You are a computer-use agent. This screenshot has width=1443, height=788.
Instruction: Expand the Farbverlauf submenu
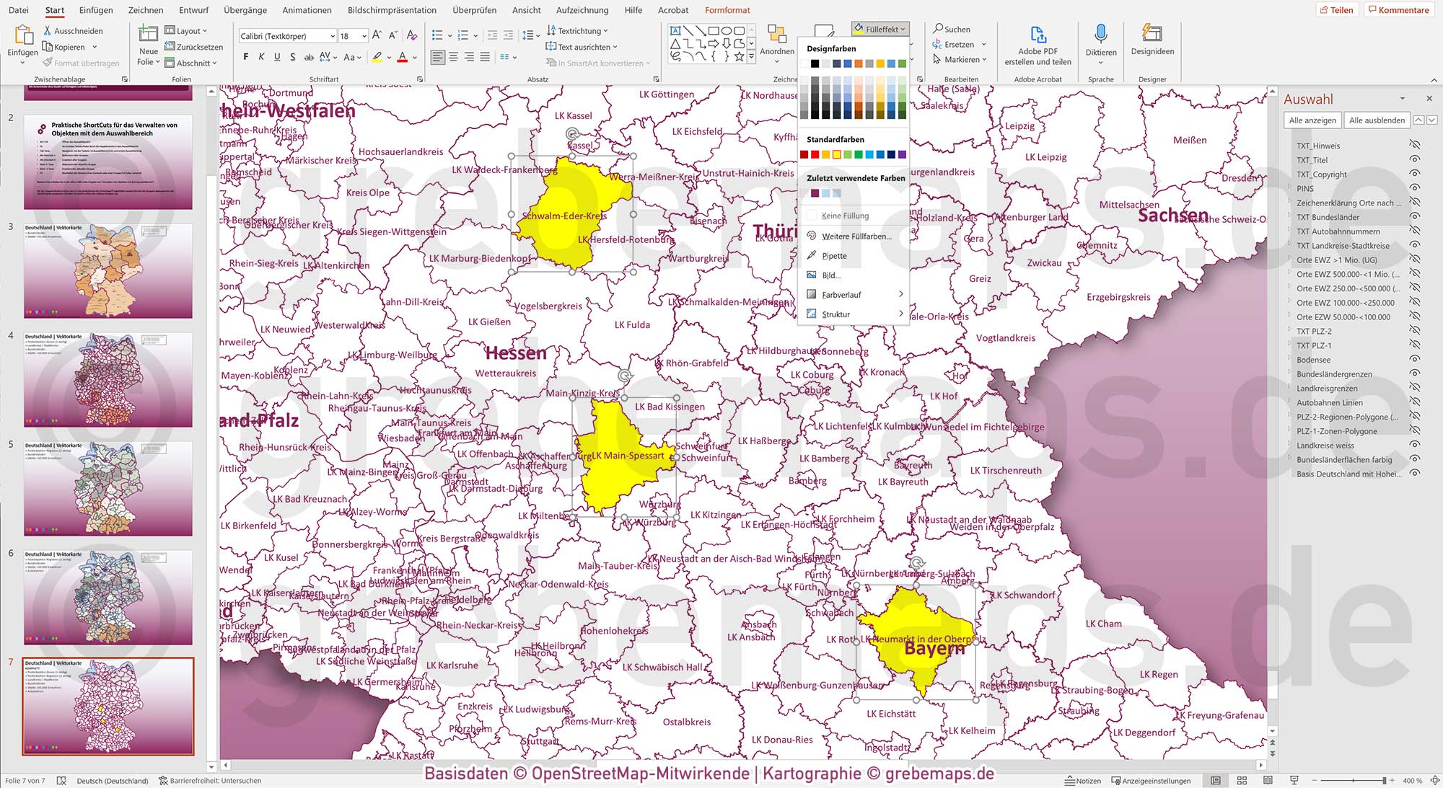[843, 294]
